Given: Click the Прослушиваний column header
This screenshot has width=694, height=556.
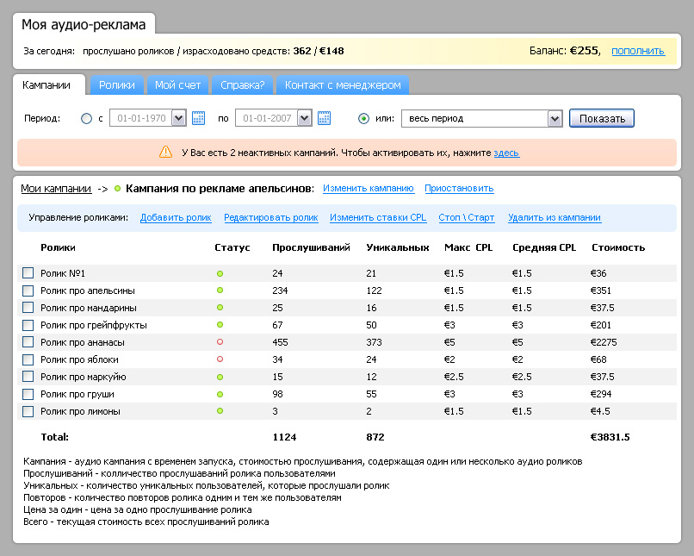Looking at the screenshot, I should 311,247.
